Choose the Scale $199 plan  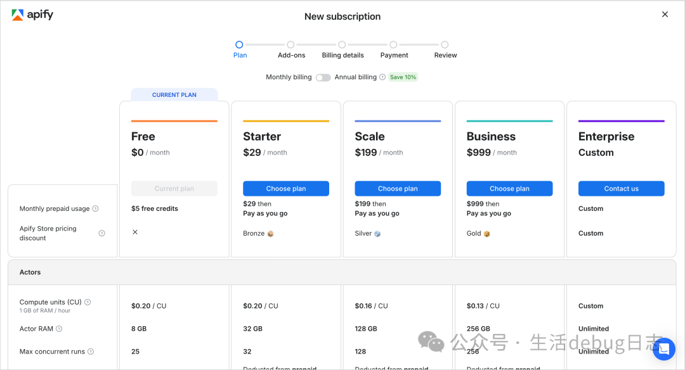coord(398,189)
